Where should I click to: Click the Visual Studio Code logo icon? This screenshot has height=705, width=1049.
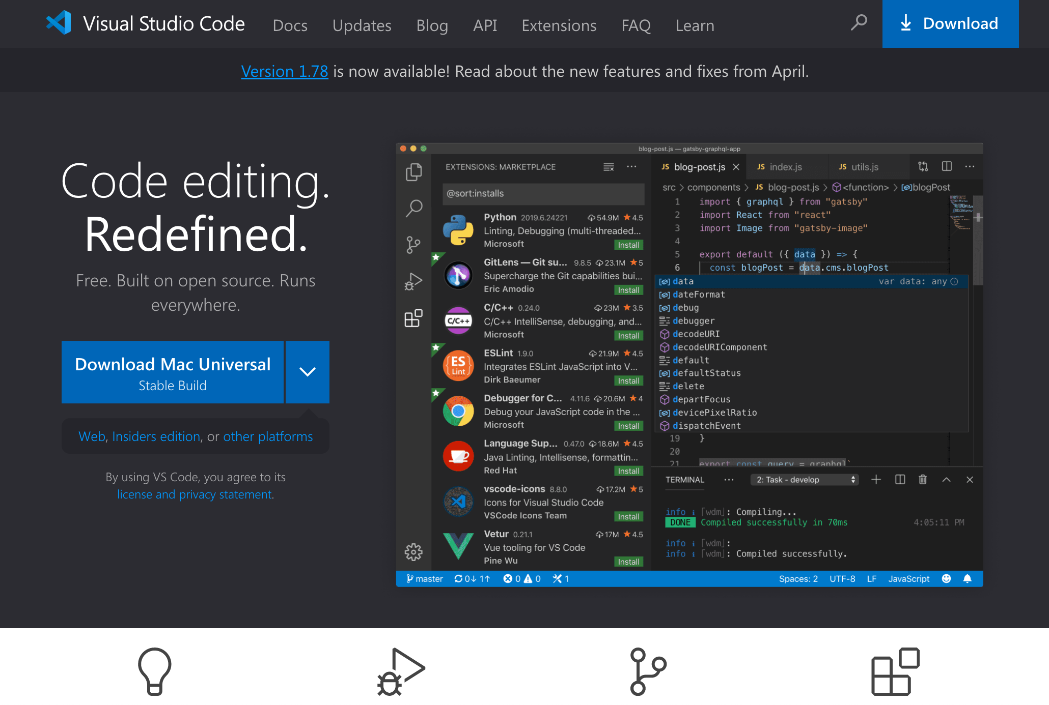[x=59, y=23]
